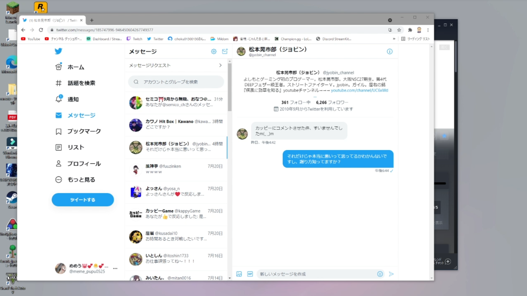This screenshot has width=527, height=296.
Task: Open 話題を検索 explore page
Action: 75,83
